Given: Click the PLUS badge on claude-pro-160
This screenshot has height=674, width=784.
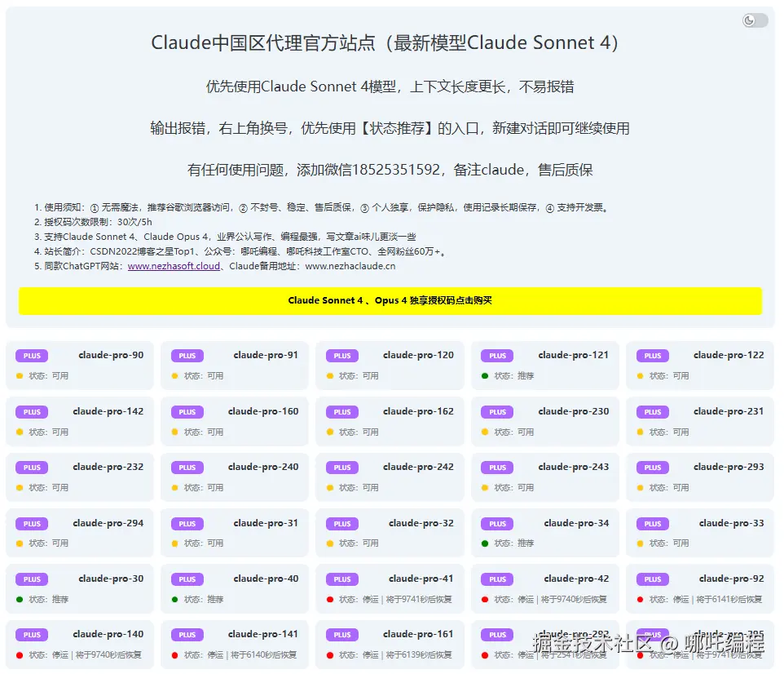Looking at the screenshot, I should pos(187,411).
